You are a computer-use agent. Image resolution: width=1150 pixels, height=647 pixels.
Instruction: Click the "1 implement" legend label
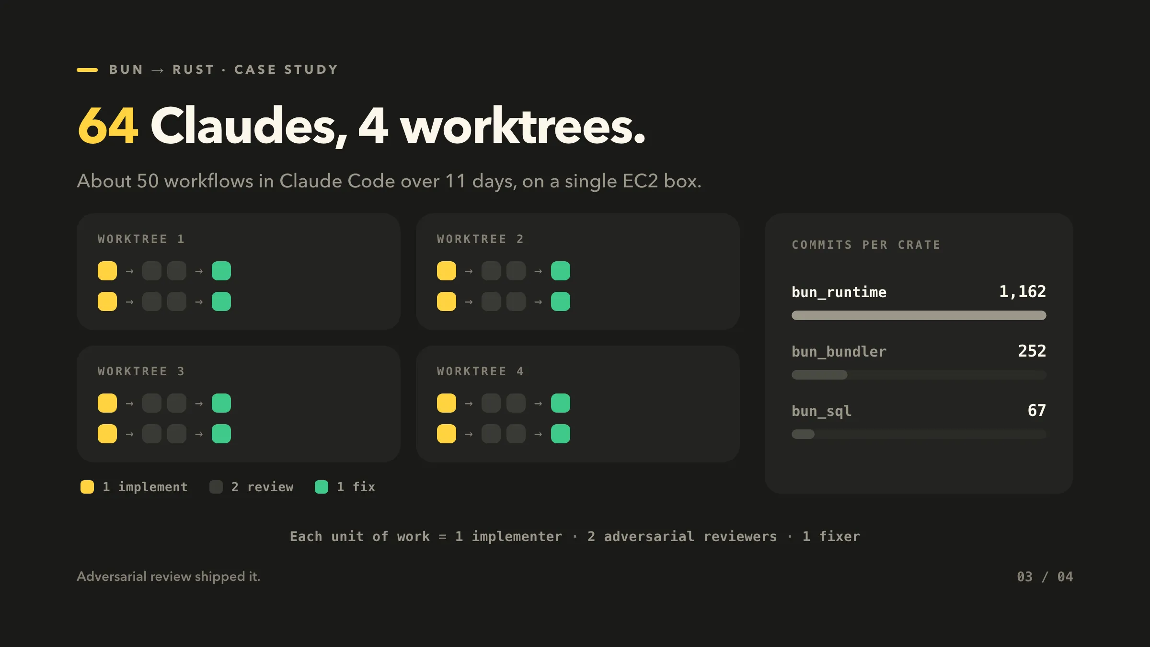click(x=145, y=487)
